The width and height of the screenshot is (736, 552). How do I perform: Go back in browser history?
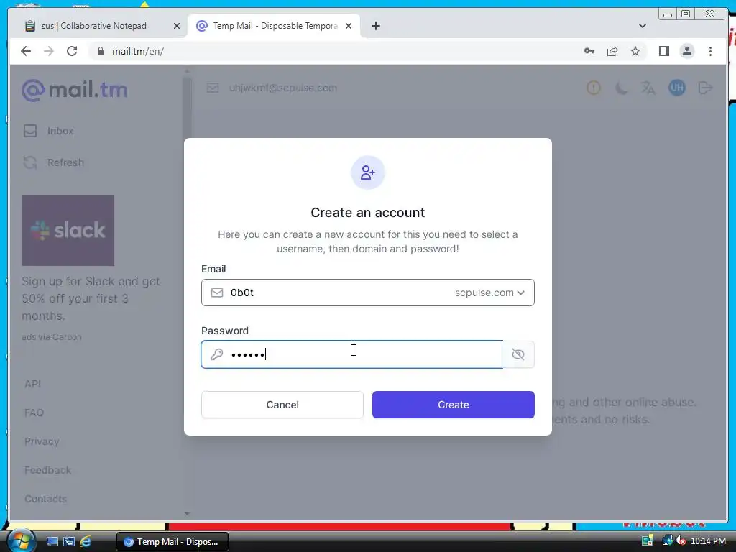pos(26,51)
